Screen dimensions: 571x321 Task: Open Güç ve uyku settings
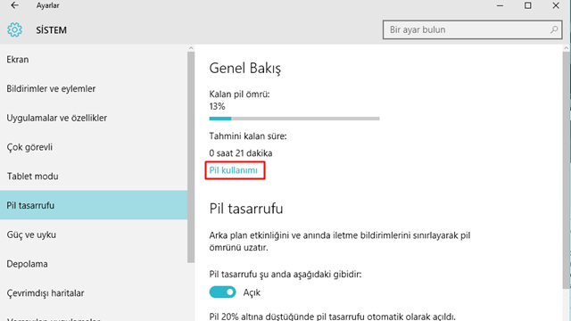94,235
